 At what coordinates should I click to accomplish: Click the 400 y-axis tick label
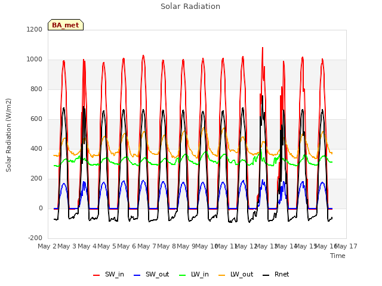pos(36,148)
